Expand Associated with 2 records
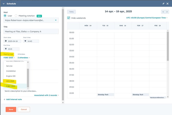 pyautogui.click(x=46, y=95)
